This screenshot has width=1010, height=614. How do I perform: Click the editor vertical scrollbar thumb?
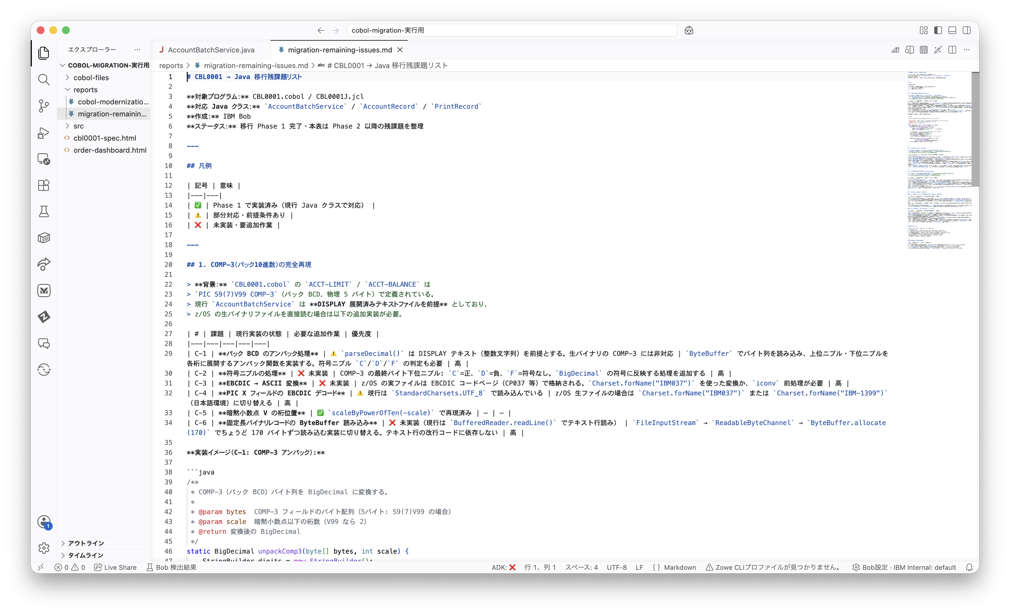[x=975, y=129]
